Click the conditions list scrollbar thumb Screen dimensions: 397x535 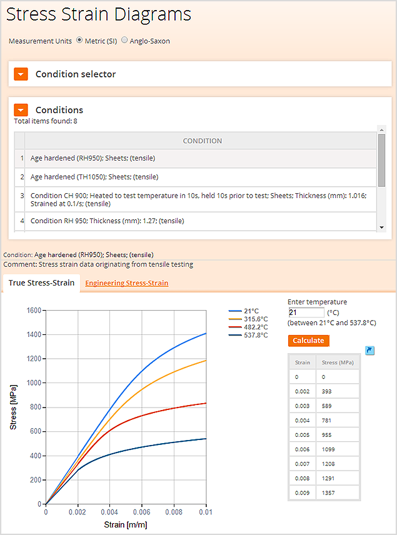click(x=381, y=161)
